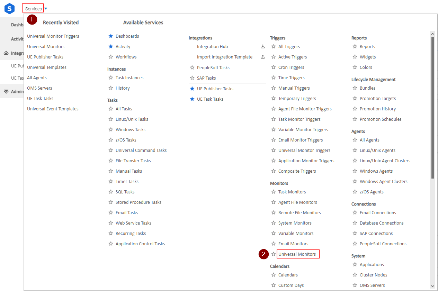Expand the Administration sidebar section
This screenshot has width=438, height=291.
[x=6, y=92]
